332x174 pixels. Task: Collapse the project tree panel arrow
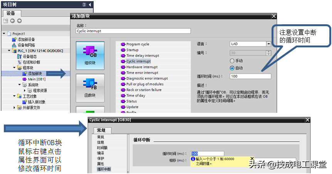pos(90,5)
